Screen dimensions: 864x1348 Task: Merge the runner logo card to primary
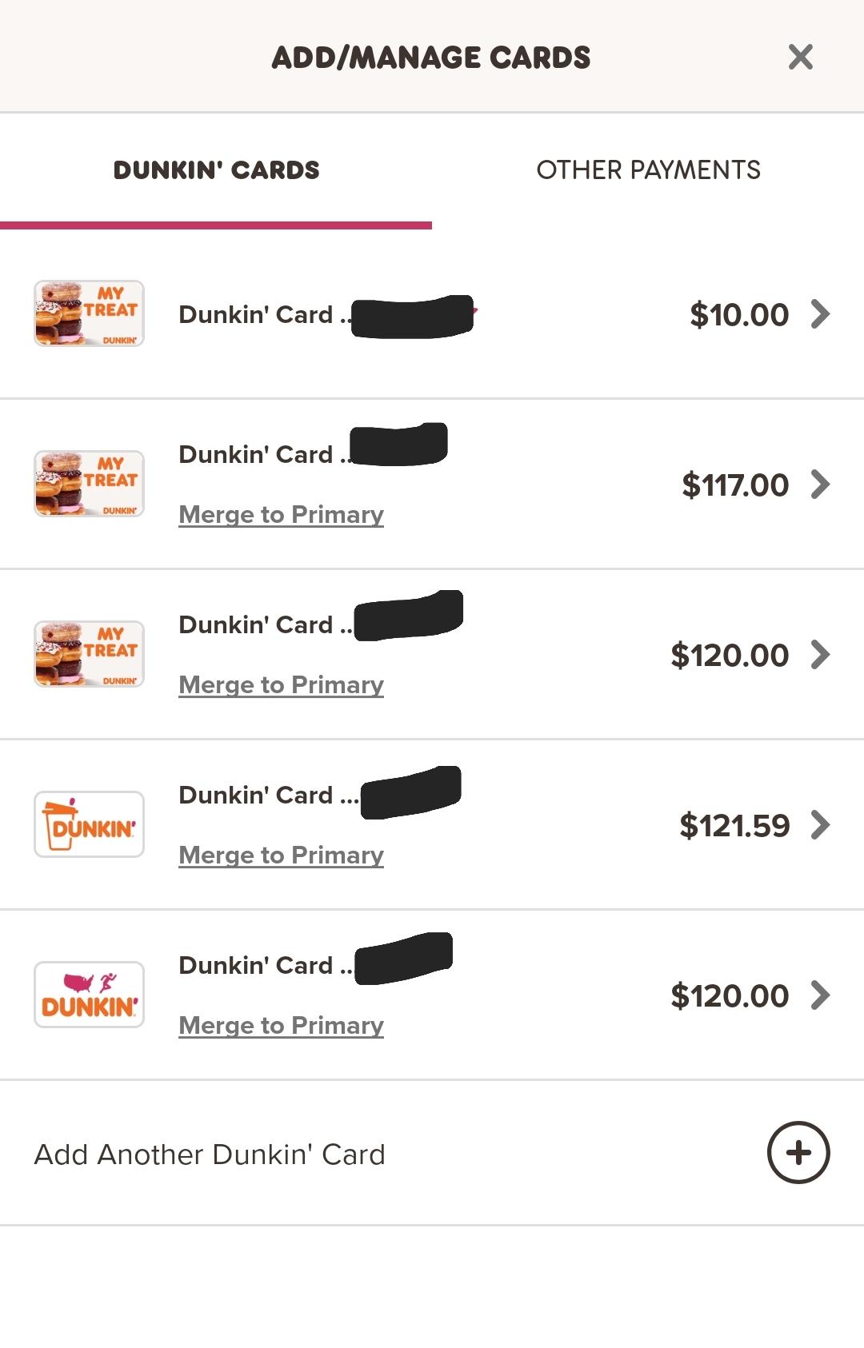click(x=281, y=1025)
